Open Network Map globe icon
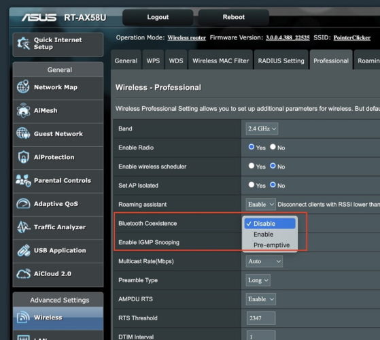This screenshot has width=380, height=340. (x=23, y=87)
